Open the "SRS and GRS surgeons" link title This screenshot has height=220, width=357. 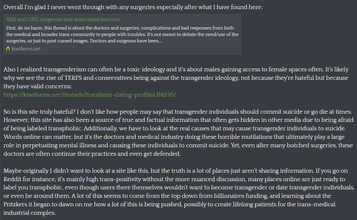(63, 20)
